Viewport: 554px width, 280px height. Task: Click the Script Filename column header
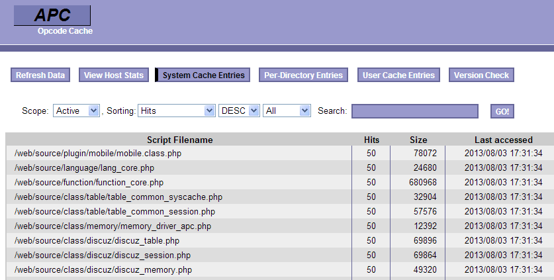point(179,140)
